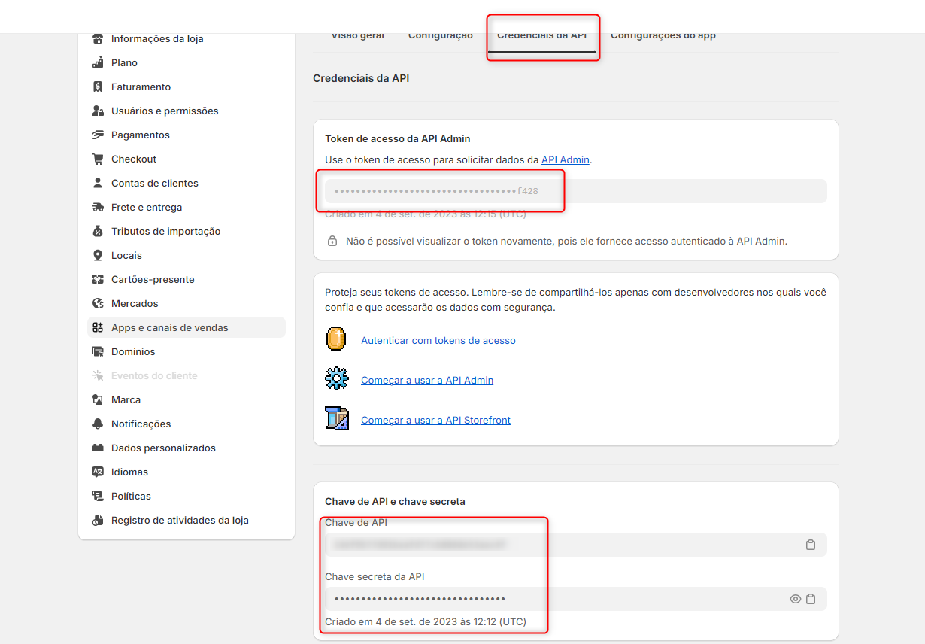
Task: Open Domínios in the settings sidebar
Action: [133, 351]
